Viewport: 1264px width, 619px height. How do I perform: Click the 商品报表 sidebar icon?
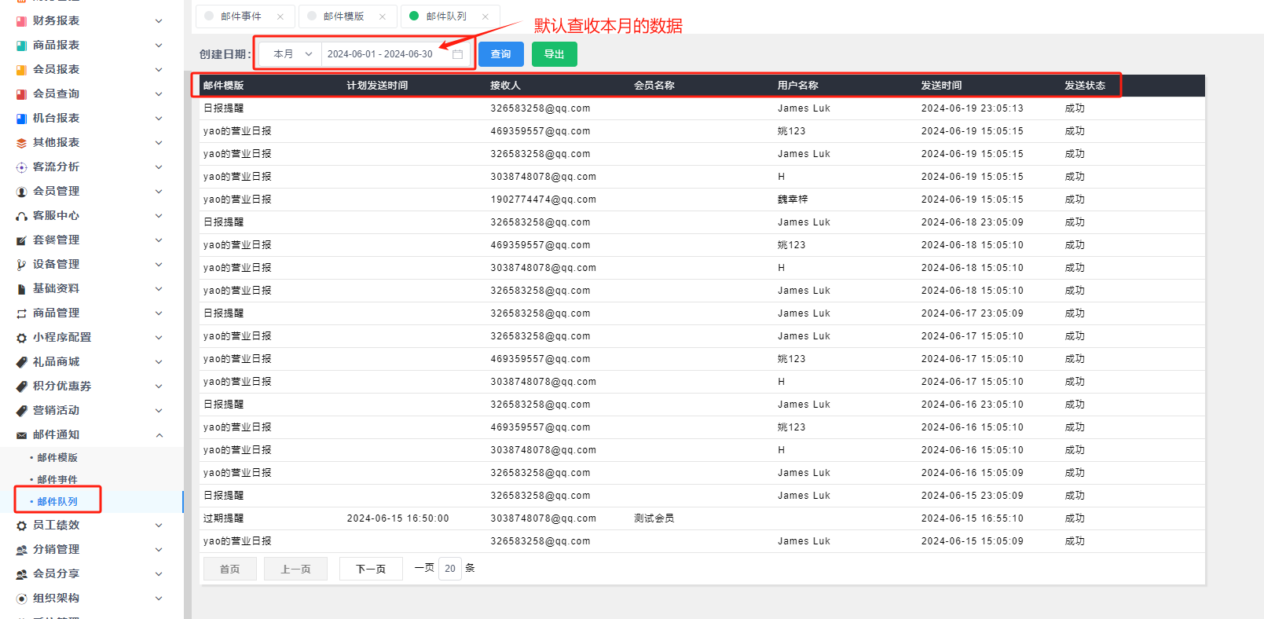21,46
